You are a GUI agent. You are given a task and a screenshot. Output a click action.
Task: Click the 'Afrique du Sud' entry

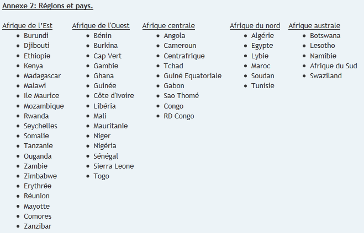pos(334,66)
